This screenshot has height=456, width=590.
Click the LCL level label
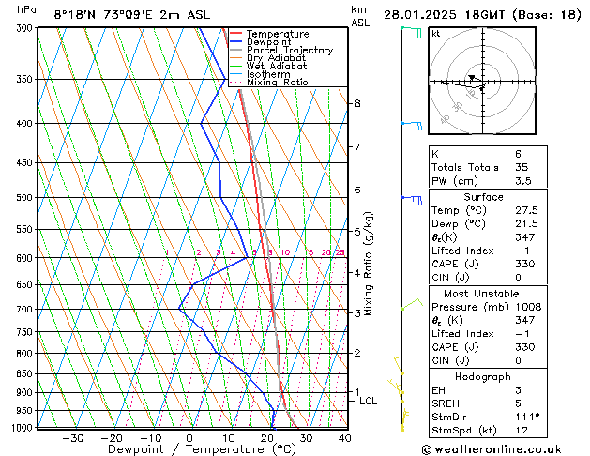368,401
